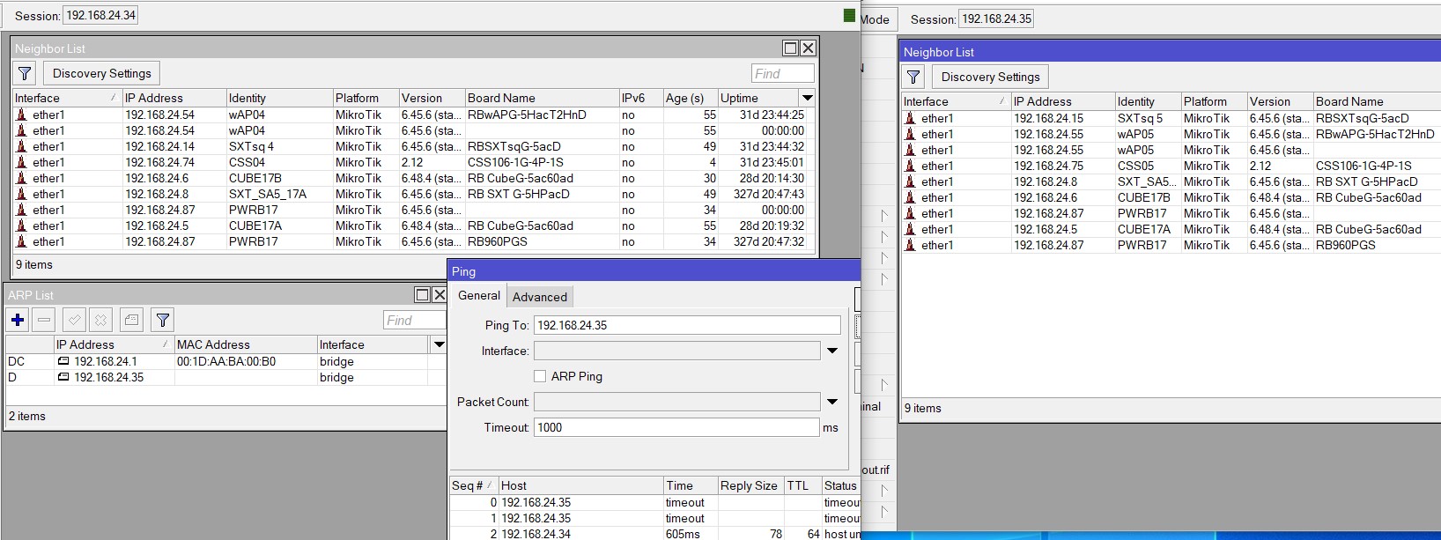Open Discovery Settings in left Neighbor List
The height and width of the screenshot is (540, 1441).
pyautogui.click(x=101, y=73)
